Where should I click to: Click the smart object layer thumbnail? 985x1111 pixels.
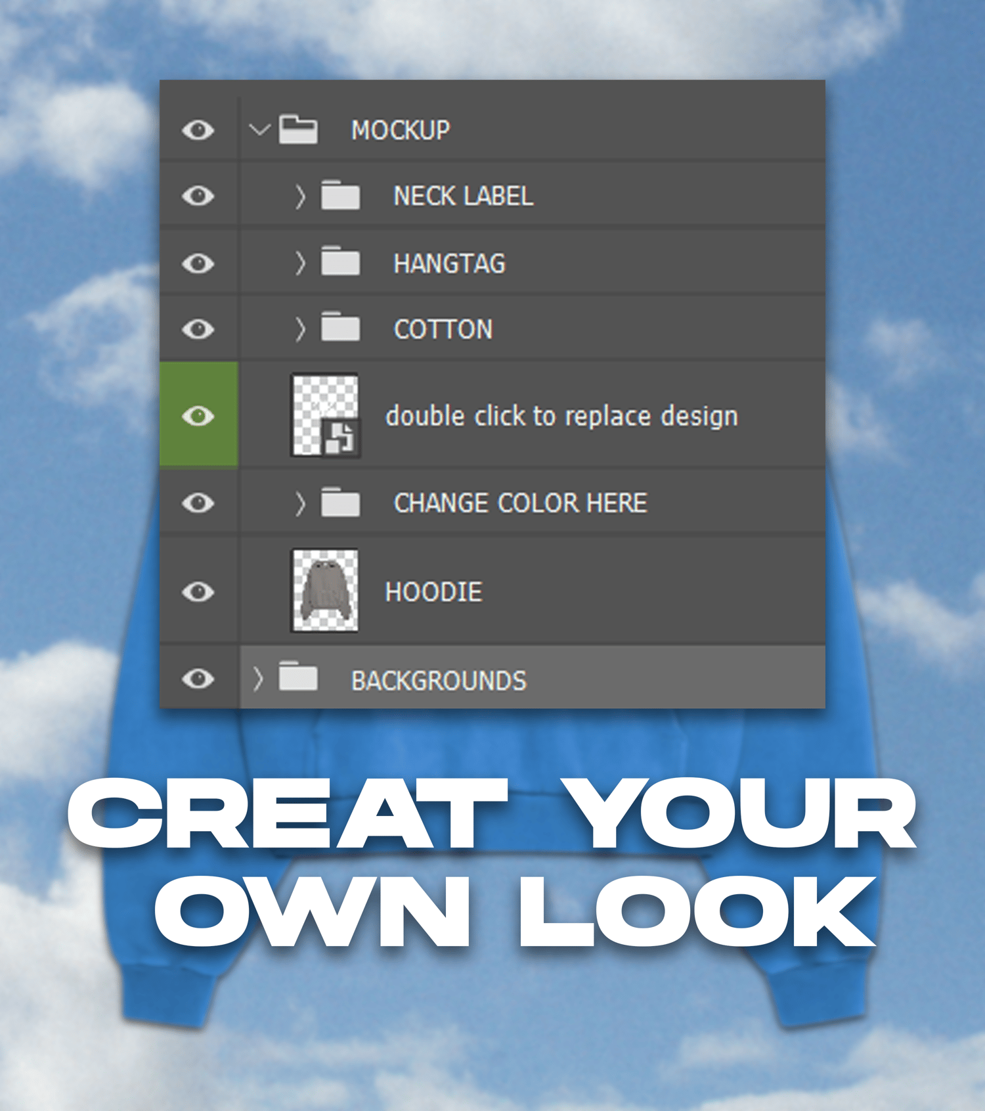coord(325,415)
